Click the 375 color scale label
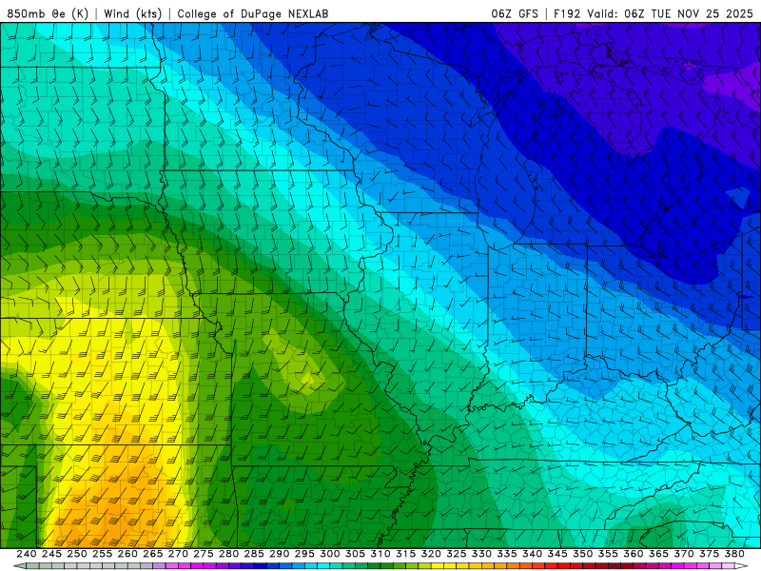Image resolution: width=761 pixels, height=571 pixels. [x=709, y=554]
